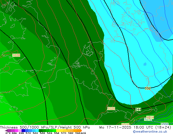Click the blue 1006 pressure label
The height and width of the screenshot is (134, 173).
pos(165,124)
